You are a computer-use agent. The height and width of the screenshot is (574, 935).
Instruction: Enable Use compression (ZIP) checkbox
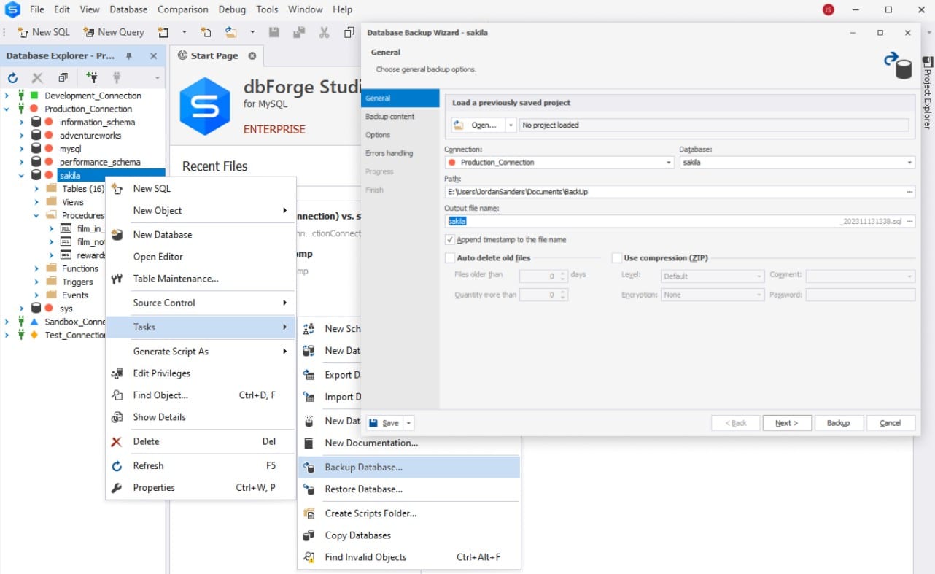617,257
